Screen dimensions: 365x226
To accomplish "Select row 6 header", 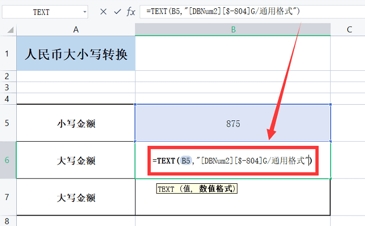I will (8, 160).
